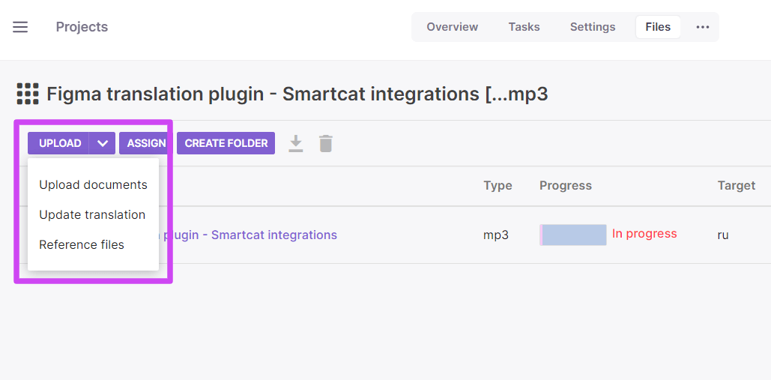
Task: Click the Figma translation plugin project title
Action: (297, 94)
